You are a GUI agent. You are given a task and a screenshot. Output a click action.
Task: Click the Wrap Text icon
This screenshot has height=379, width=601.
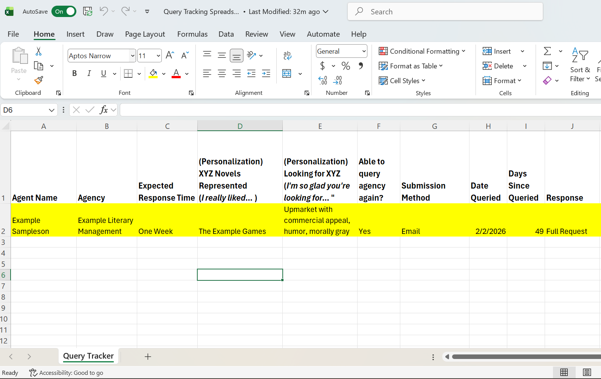pos(287,56)
